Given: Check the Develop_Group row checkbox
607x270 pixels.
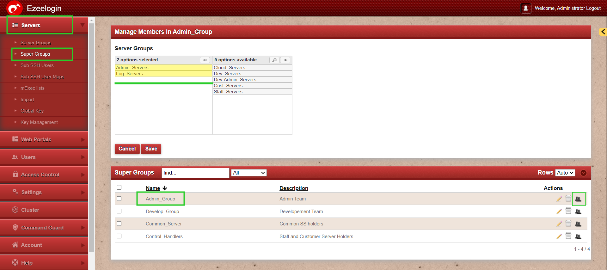Looking at the screenshot, I should tap(119, 211).
